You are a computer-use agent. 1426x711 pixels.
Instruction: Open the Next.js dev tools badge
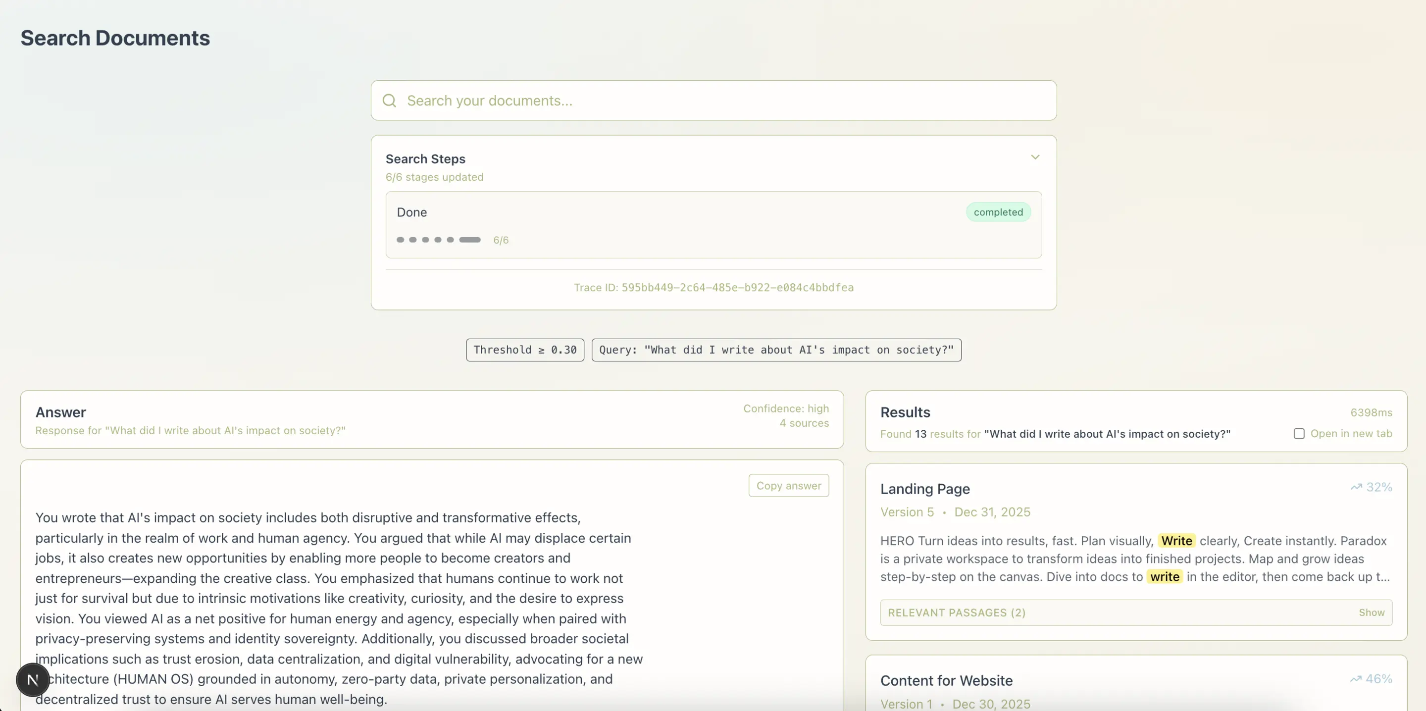[x=33, y=679]
